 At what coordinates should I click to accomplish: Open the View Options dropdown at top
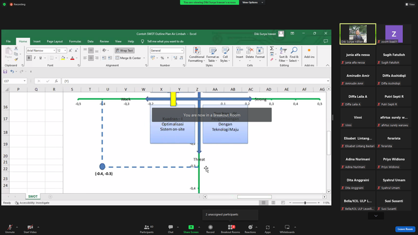pos(253,3)
